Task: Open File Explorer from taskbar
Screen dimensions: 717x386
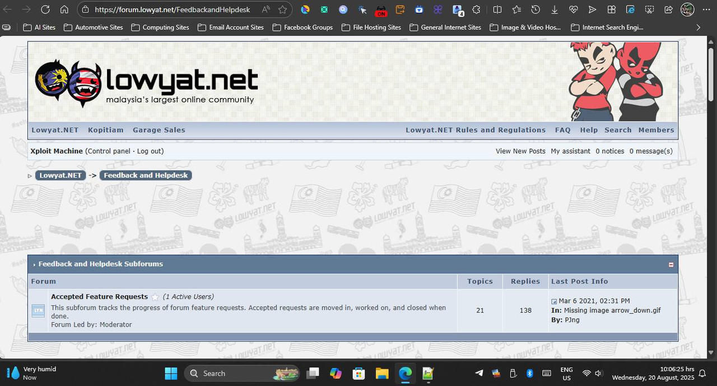Action: pyautogui.click(x=382, y=373)
